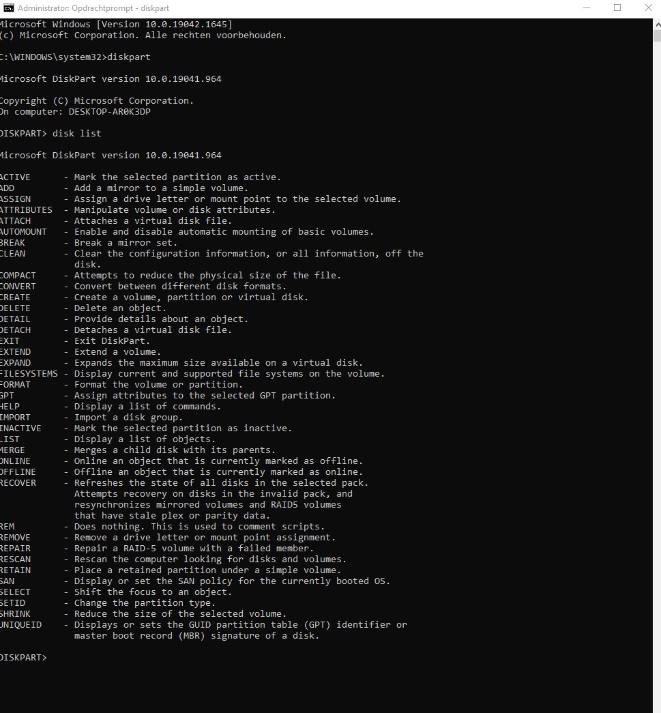This screenshot has width=661, height=713.
Task: Close the diskpart console window
Action: (x=648, y=8)
